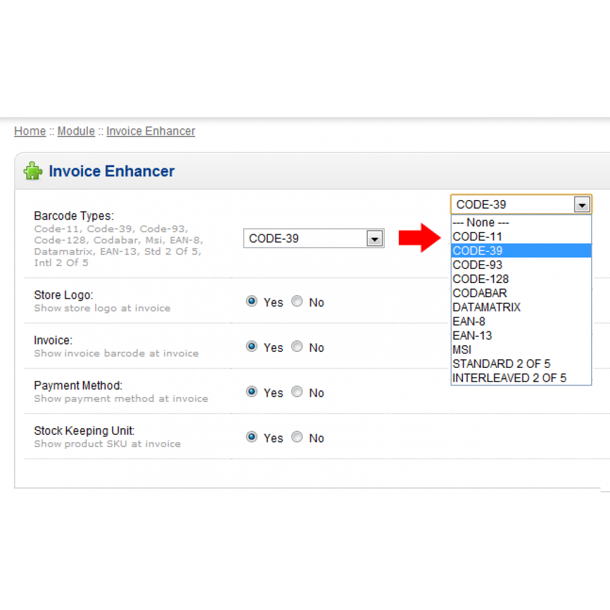Screen dimensions: 610x610
Task: Click the red arrow pointing at dropdown
Action: pyautogui.click(x=420, y=238)
